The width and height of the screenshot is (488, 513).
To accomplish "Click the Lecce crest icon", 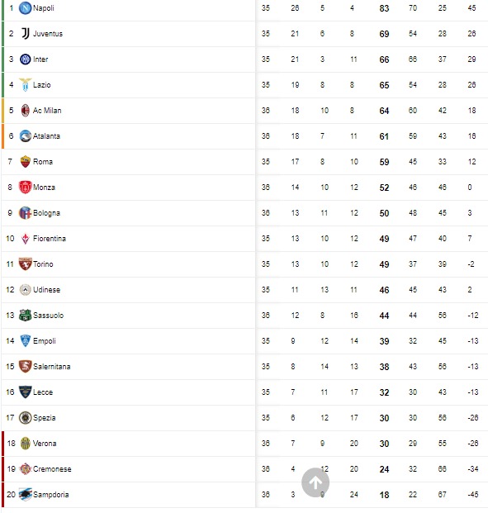I will point(26,392).
